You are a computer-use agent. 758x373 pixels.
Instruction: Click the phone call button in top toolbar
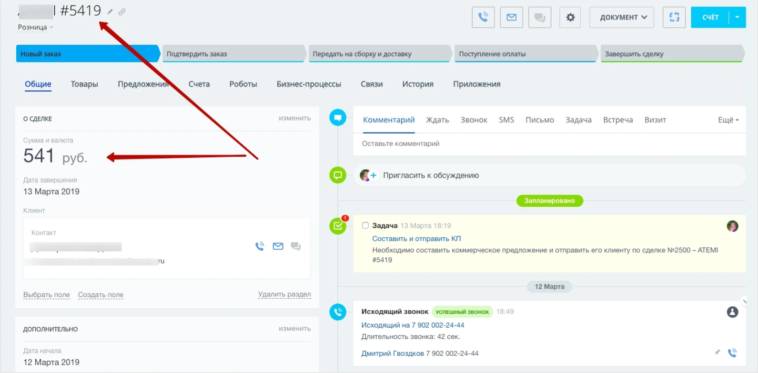(x=483, y=18)
